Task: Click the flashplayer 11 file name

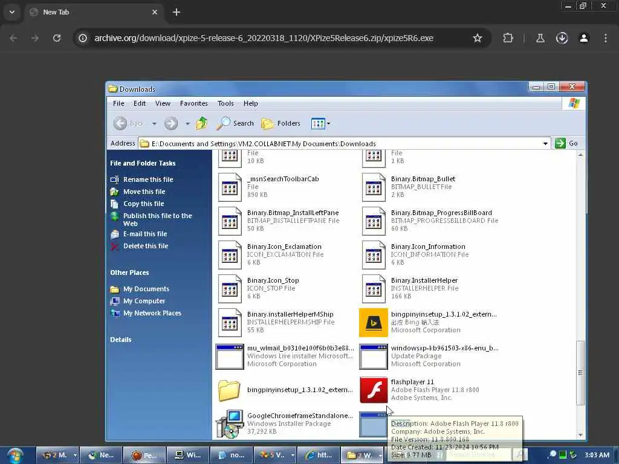Action: 412,382
